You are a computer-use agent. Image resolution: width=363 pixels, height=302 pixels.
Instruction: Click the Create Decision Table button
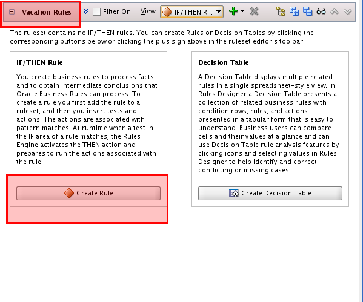click(270, 193)
